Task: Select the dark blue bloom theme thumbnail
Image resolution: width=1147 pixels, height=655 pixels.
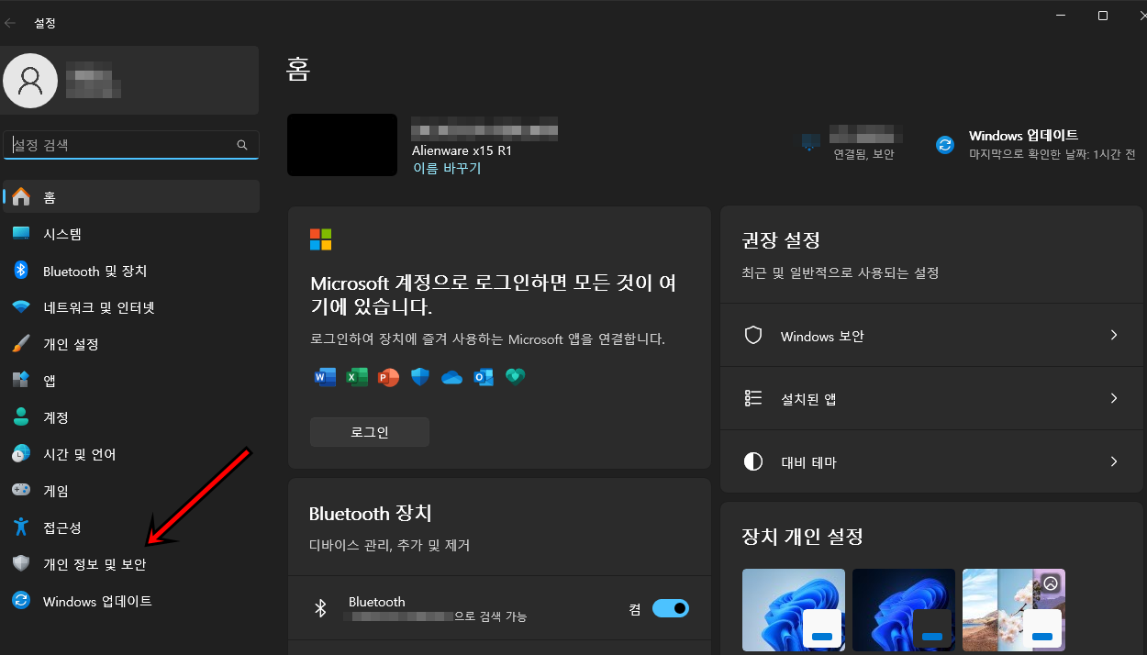Action: click(904, 611)
